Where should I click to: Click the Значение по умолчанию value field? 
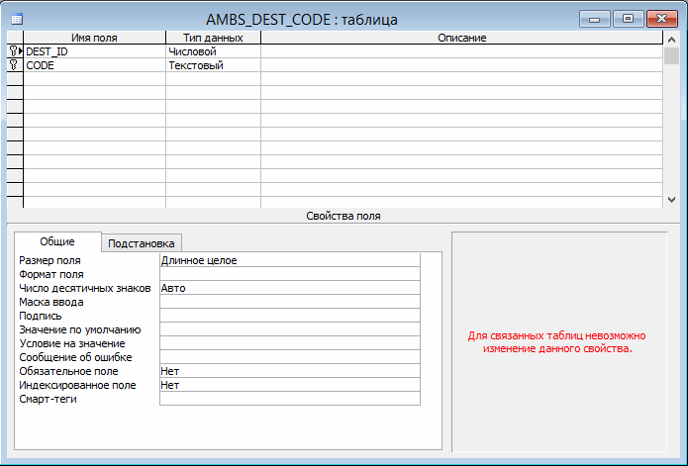tap(290, 329)
